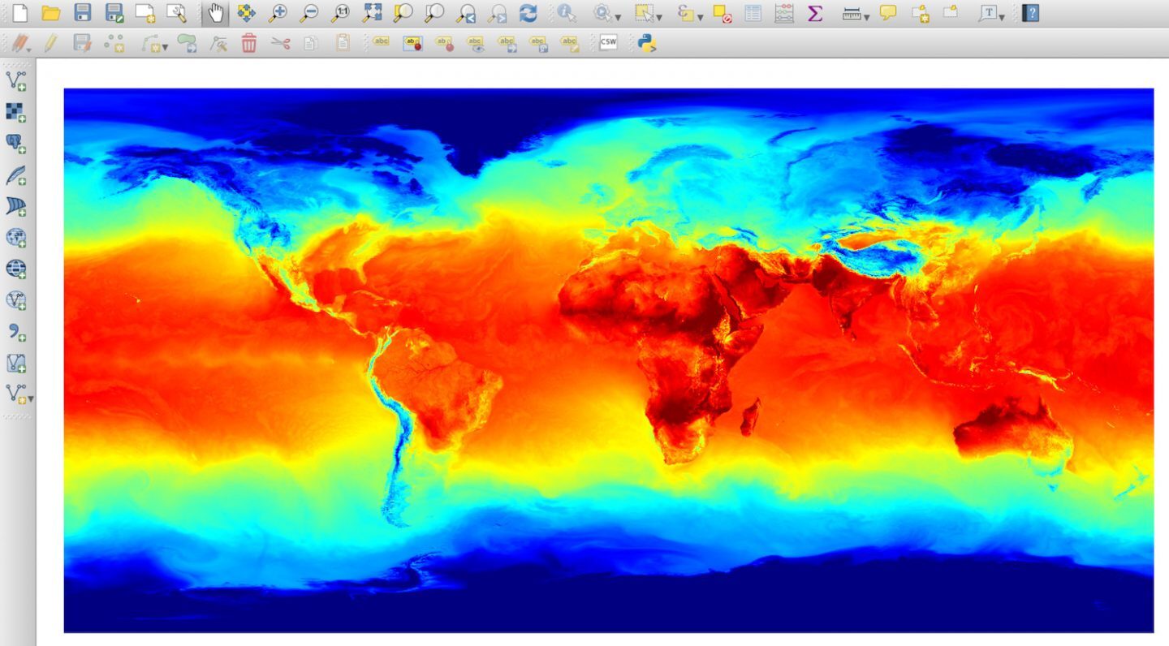Screen dimensions: 1169x646
Task: Add a PostGIS layer elephant icon
Action: tap(16, 144)
